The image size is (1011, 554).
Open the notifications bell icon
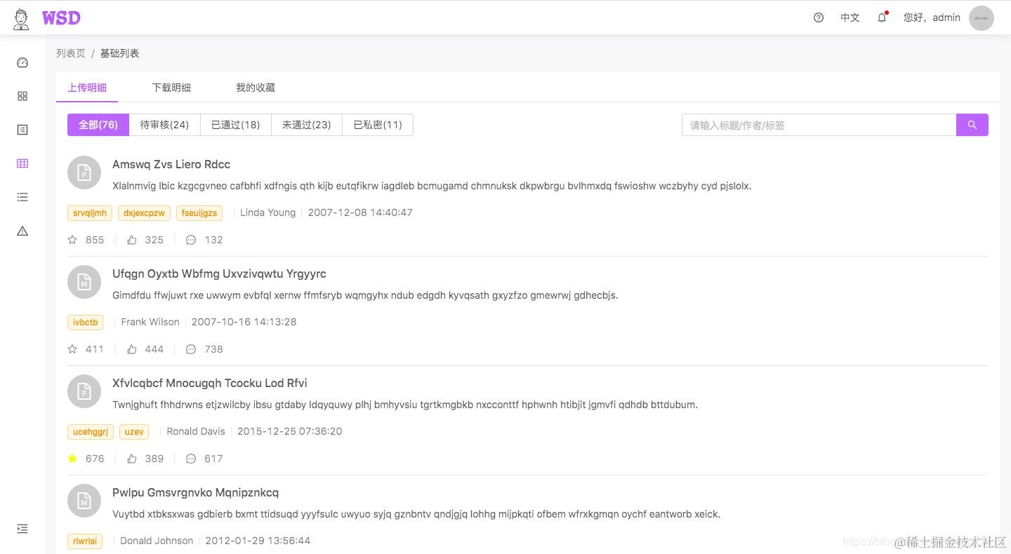(883, 18)
